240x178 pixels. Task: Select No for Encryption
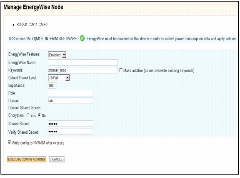click(x=40, y=115)
